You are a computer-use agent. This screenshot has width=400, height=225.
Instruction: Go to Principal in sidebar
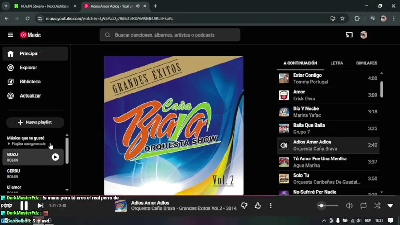point(35,53)
